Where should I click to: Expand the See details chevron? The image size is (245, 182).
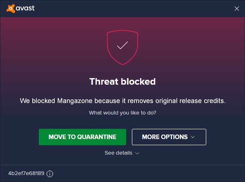click(x=137, y=153)
